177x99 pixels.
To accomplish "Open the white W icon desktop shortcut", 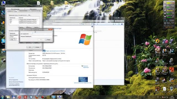I will tap(171, 80).
